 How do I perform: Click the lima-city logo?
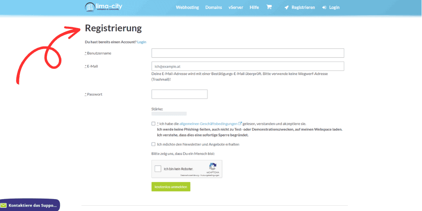click(103, 7)
